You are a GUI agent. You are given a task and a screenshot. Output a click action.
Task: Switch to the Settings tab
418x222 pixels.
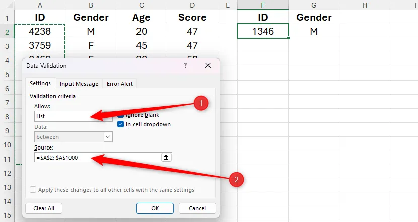pos(40,84)
